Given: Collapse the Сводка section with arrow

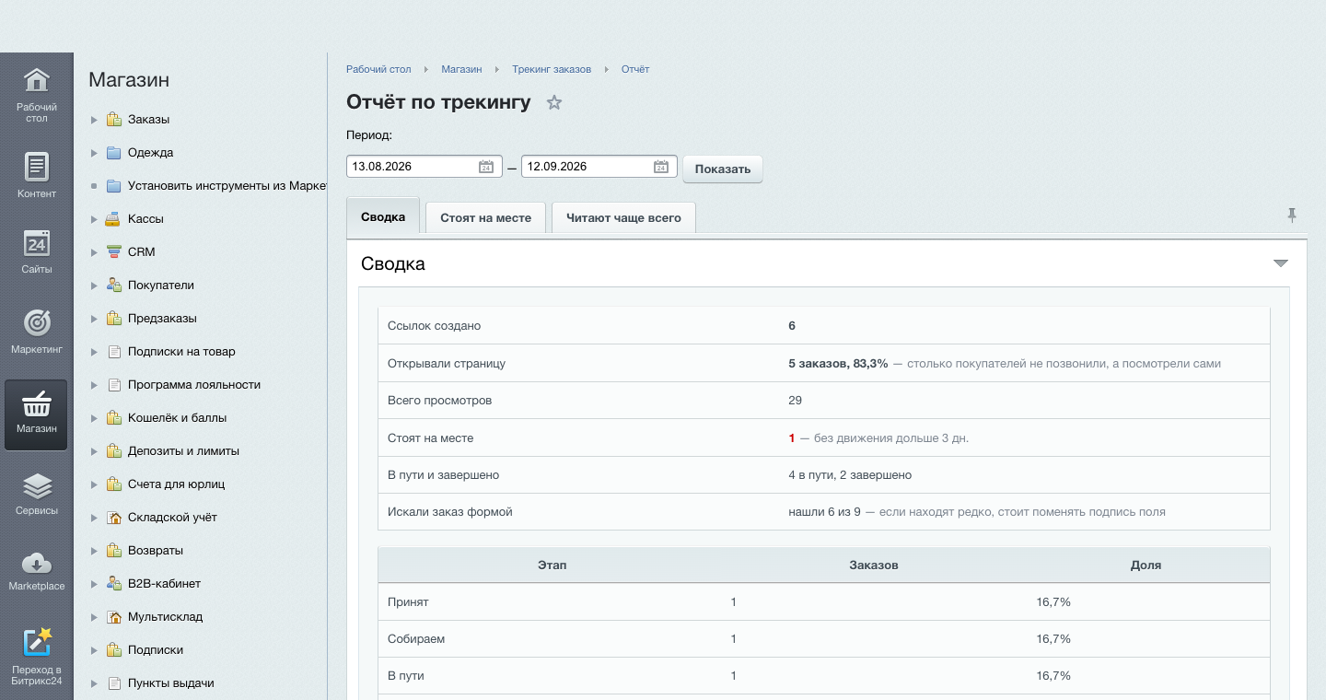Looking at the screenshot, I should [1280, 263].
